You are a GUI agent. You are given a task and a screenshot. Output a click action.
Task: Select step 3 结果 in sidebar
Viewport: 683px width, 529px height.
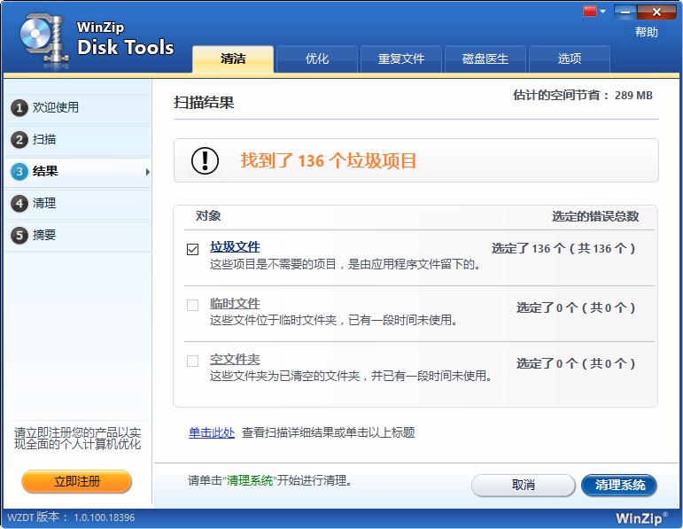point(78,171)
